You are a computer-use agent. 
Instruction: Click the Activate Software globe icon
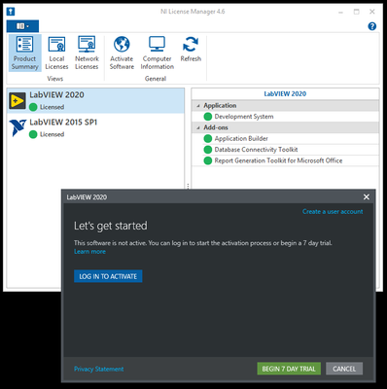pos(122,44)
